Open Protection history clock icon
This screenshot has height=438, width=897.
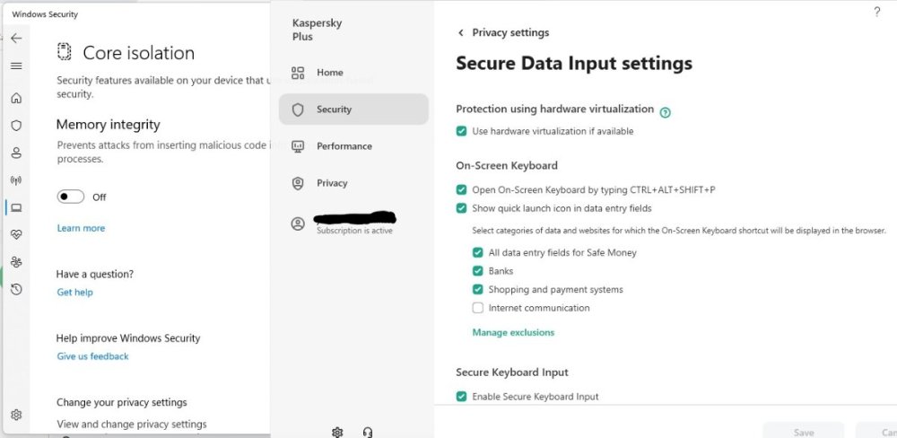pos(16,289)
